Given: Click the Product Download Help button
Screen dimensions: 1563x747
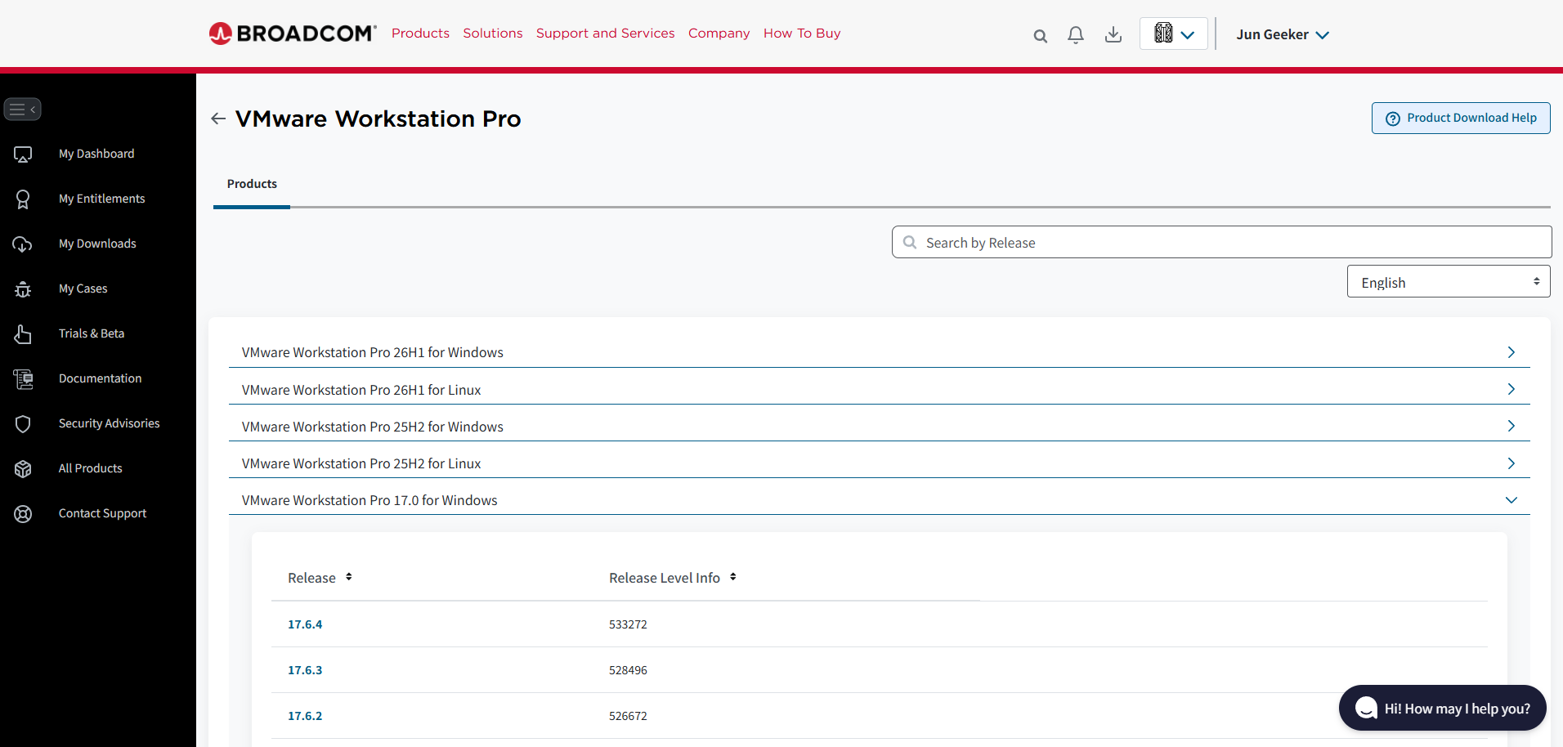Looking at the screenshot, I should click(1461, 119).
